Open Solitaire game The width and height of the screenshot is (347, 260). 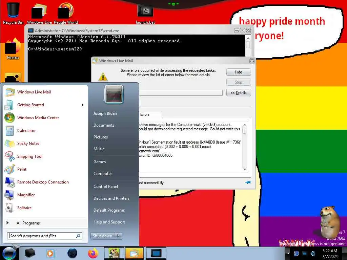coord(45,208)
